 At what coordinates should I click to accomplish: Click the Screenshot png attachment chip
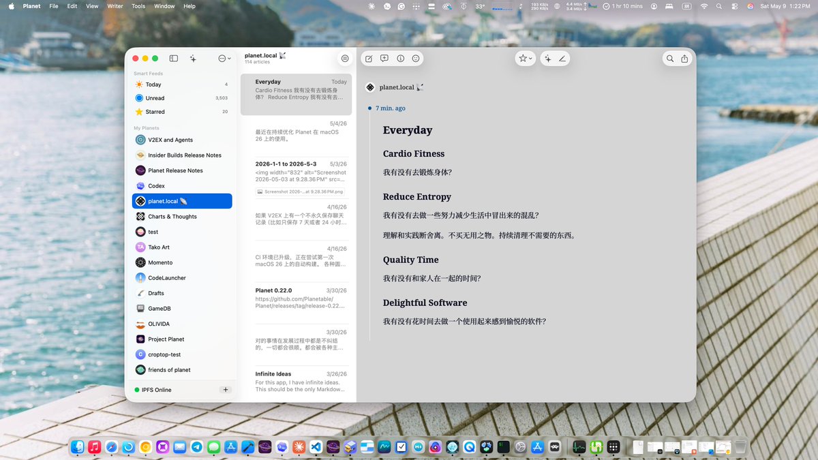(301, 191)
